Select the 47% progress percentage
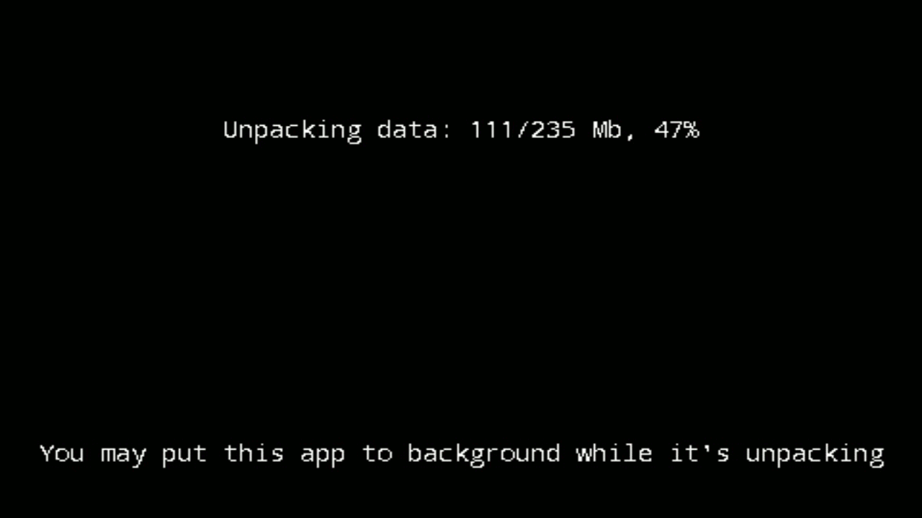 pyautogui.click(x=676, y=130)
